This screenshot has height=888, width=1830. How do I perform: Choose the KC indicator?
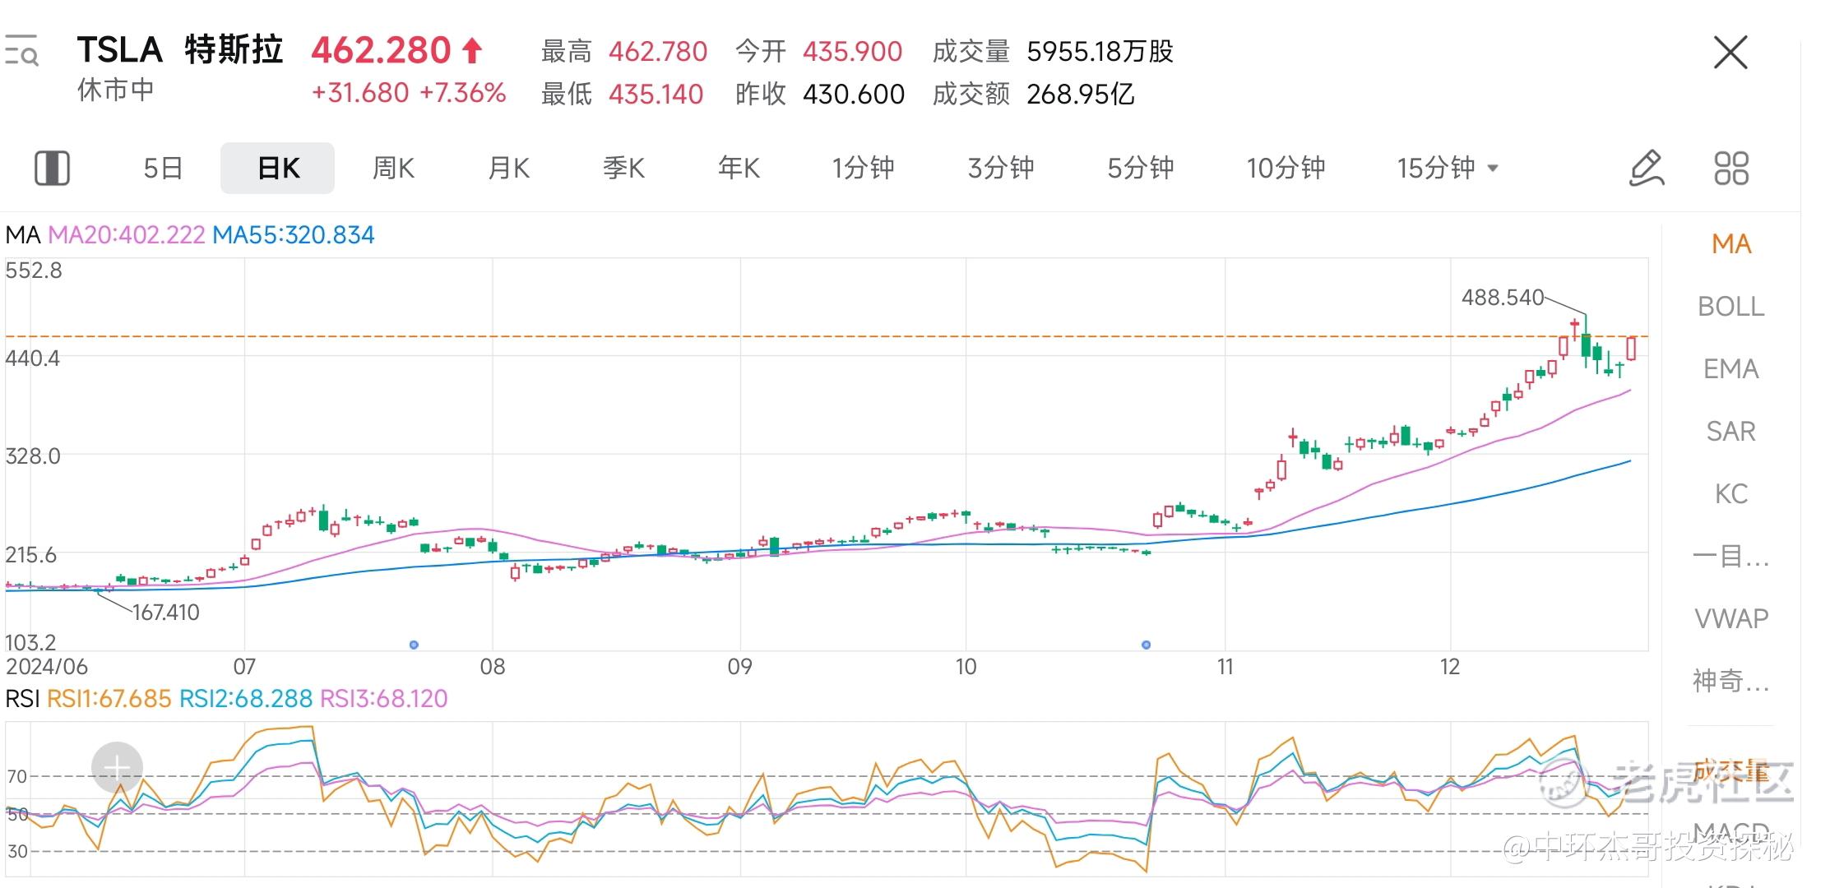point(1731,494)
